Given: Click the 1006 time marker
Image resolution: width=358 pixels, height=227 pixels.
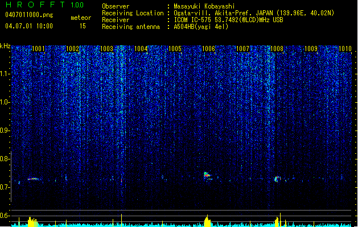Looking at the screenshot, I should click(x=209, y=48).
